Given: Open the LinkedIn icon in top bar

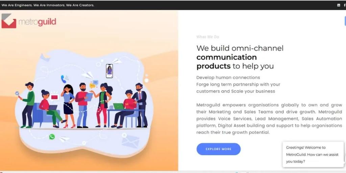Looking at the screenshot, I should (339, 5).
